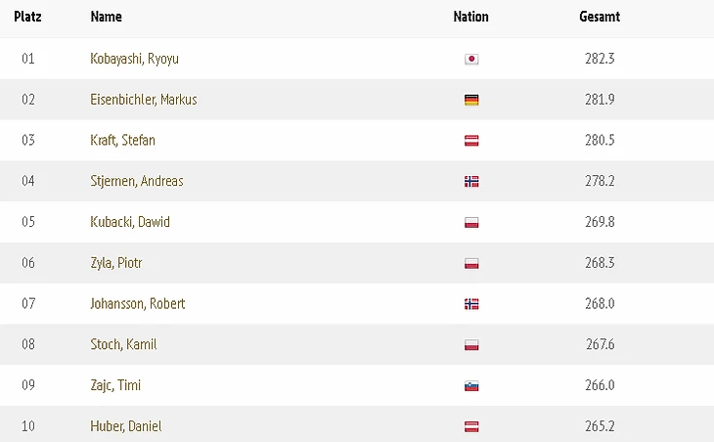This screenshot has width=714, height=442.
Task: Click the German flag next to Eisenbichler
Action: [x=471, y=100]
